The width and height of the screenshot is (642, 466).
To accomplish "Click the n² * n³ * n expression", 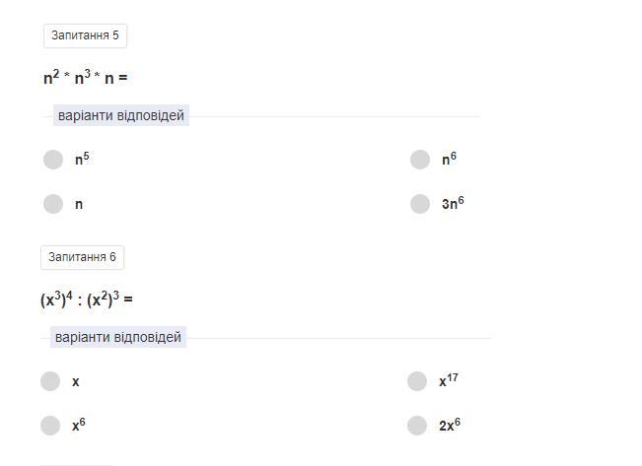I will coord(86,78).
